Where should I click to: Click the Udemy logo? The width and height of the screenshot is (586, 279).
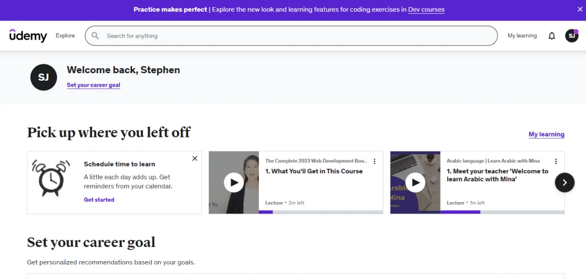point(28,36)
